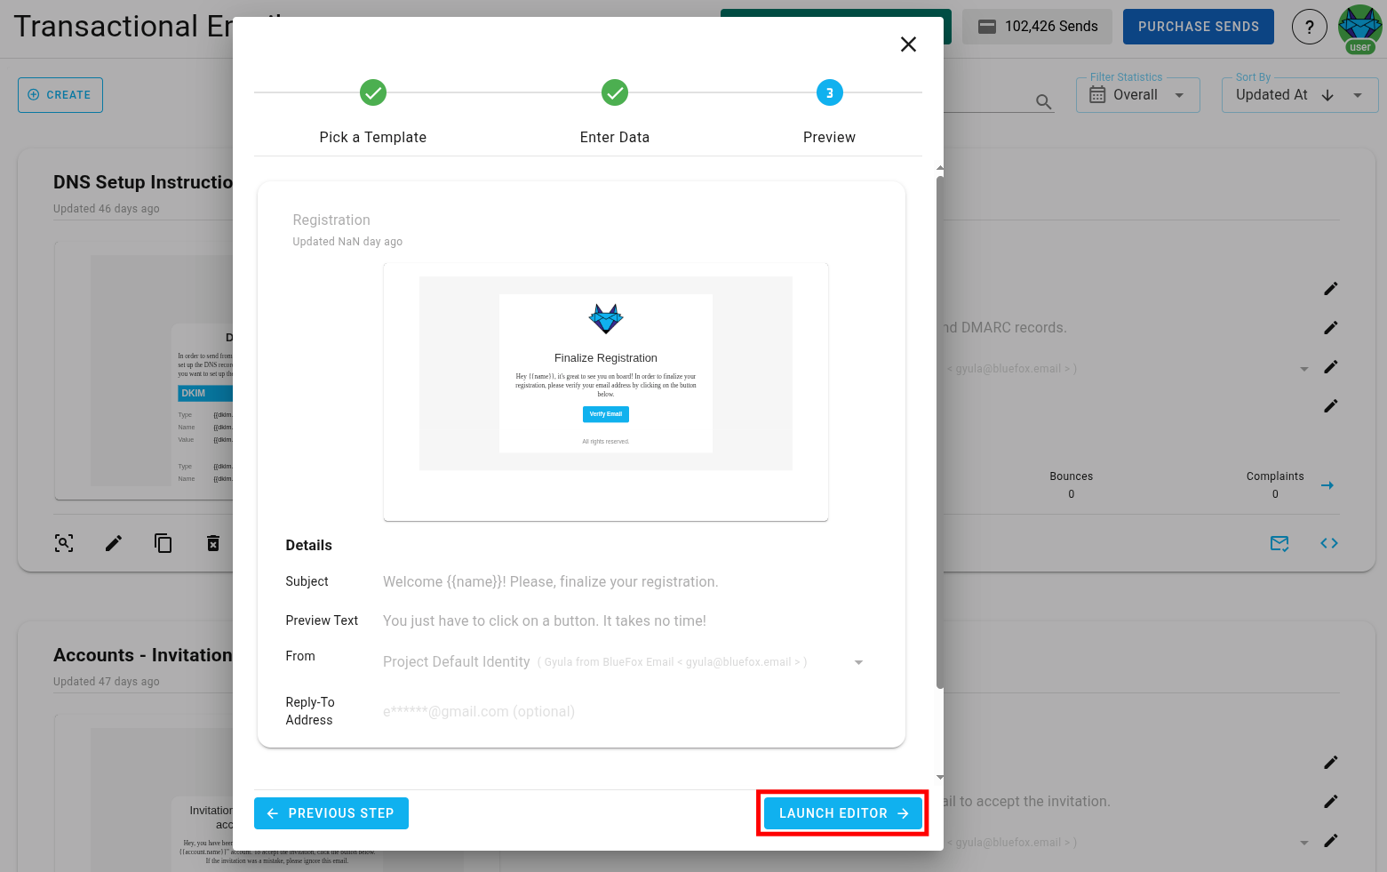This screenshot has height=872, width=1387.
Task: Click the pencil icon to edit DNS Setup template
Action: (114, 542)
